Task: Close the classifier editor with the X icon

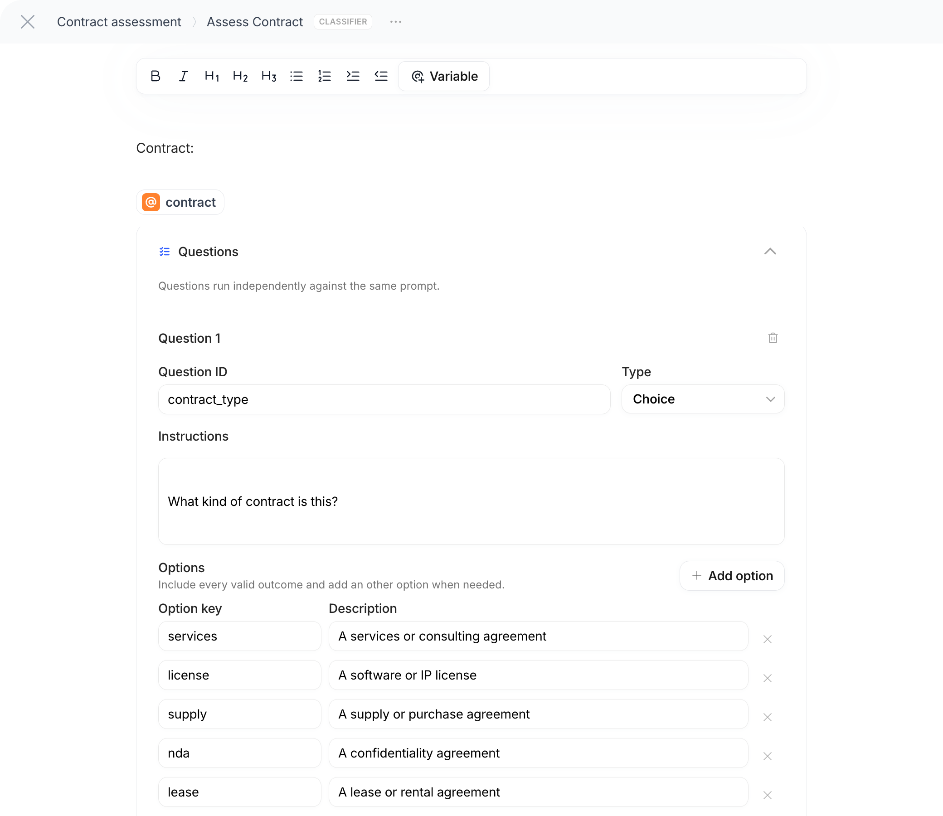Action: tap(28, 22)
